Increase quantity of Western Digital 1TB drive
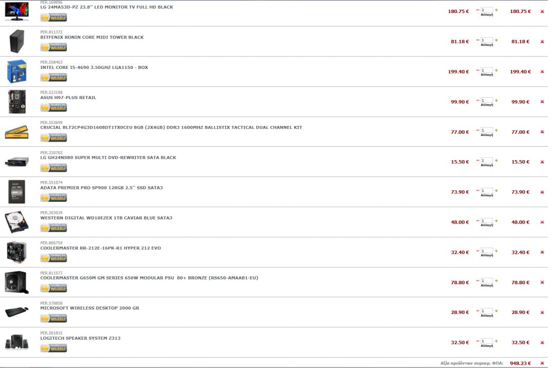Image resolution: width=556 pixels, height=368 pixels. pyautogui.click(x=496, y=220)
